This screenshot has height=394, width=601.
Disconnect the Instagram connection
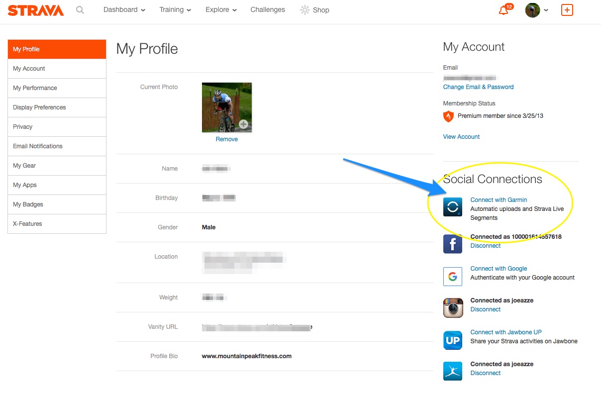pyautogui.click(x=486, y=309)
